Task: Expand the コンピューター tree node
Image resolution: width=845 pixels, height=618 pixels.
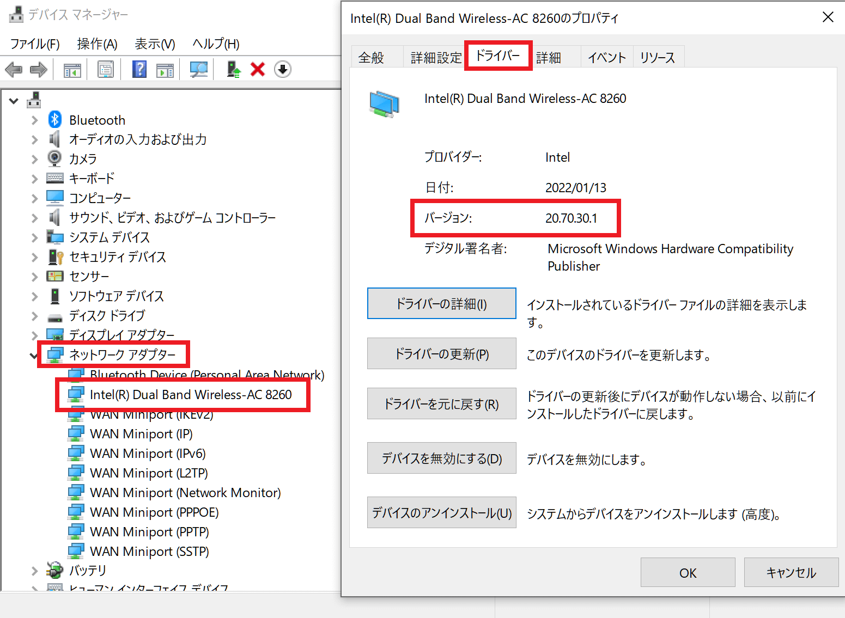Action: tap(35, 198)
